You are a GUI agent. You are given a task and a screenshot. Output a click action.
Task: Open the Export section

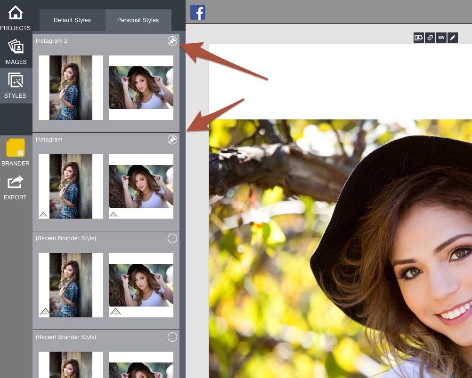[16, 188]
